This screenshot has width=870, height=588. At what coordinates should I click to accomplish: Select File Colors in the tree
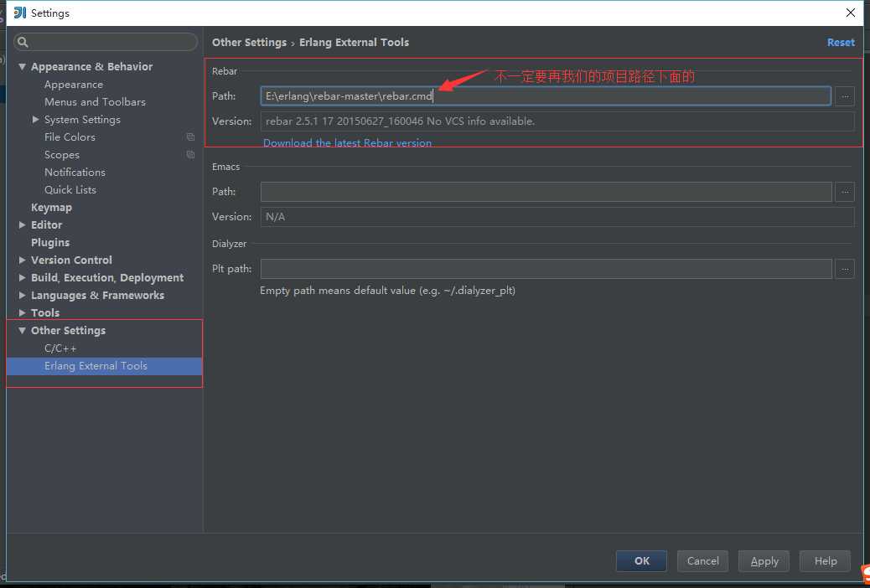pos(70,137)
